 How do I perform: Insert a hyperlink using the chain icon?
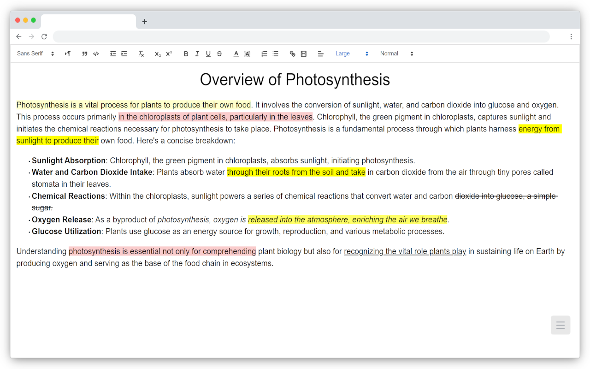pos(292,54)
